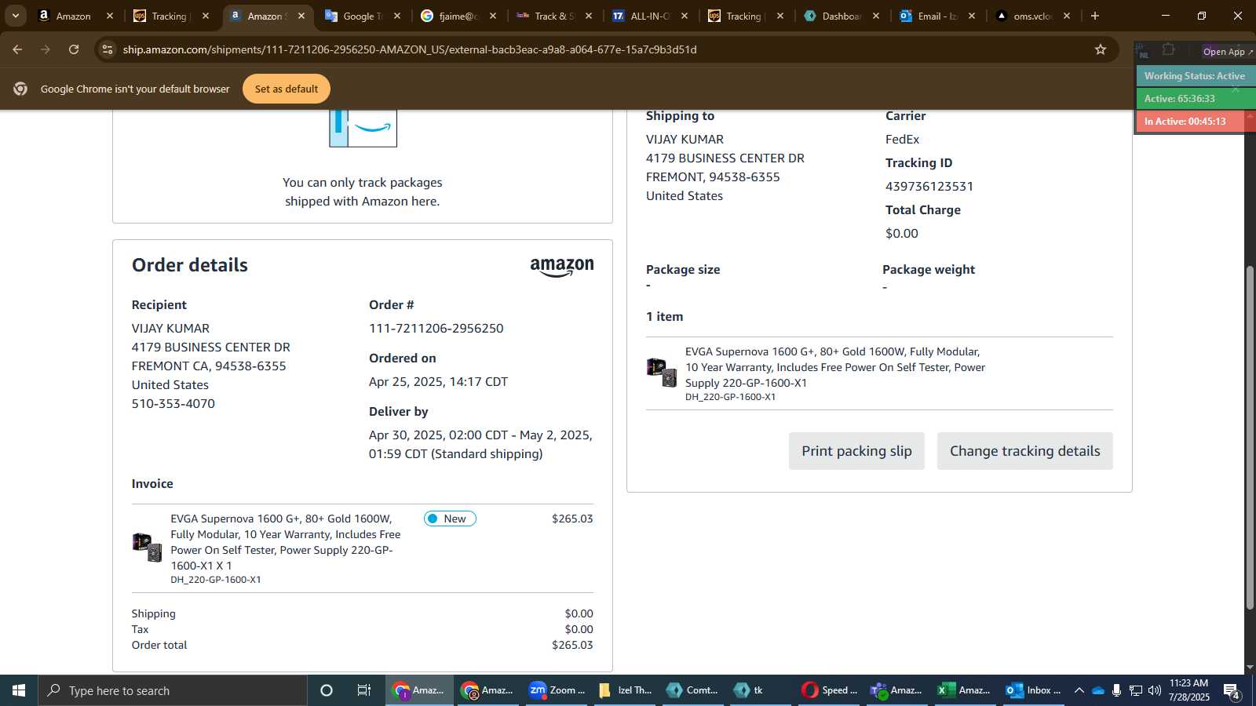The height and width of the screenshot is (706, 1256).
Task: Click Open App in overlay
Action: point(1228,52)
